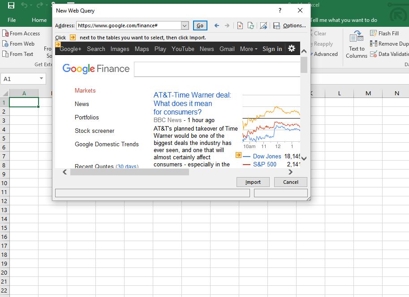Select Markets in the Finance sidebar
The image size is (409, 297).
click(85, 90)
